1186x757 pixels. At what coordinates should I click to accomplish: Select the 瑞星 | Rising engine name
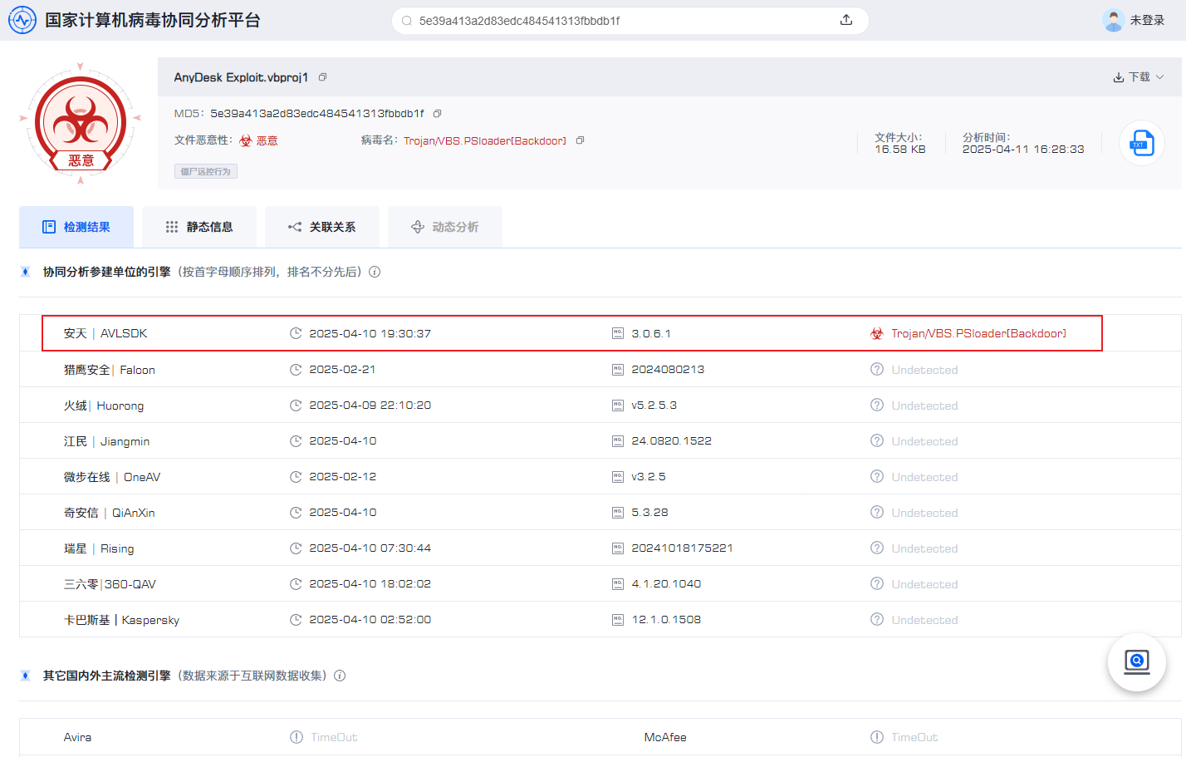(x=99, y=548)
